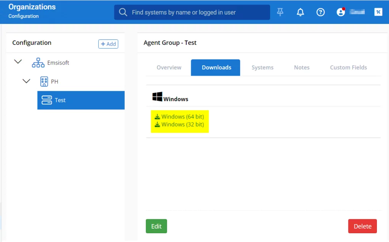This screenshot has width=389, height=242.
Task: Switch to the Overview tab
Action: 169,68
